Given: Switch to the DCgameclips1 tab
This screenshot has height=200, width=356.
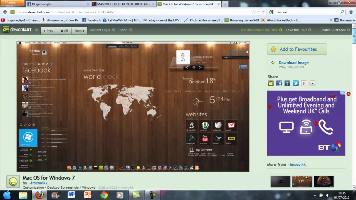Looking at the screenshot, I should pos(58,4).
